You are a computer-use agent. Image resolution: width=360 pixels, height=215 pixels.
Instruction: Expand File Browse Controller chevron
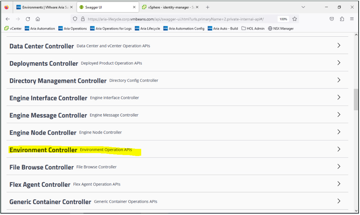pos(339,166)
